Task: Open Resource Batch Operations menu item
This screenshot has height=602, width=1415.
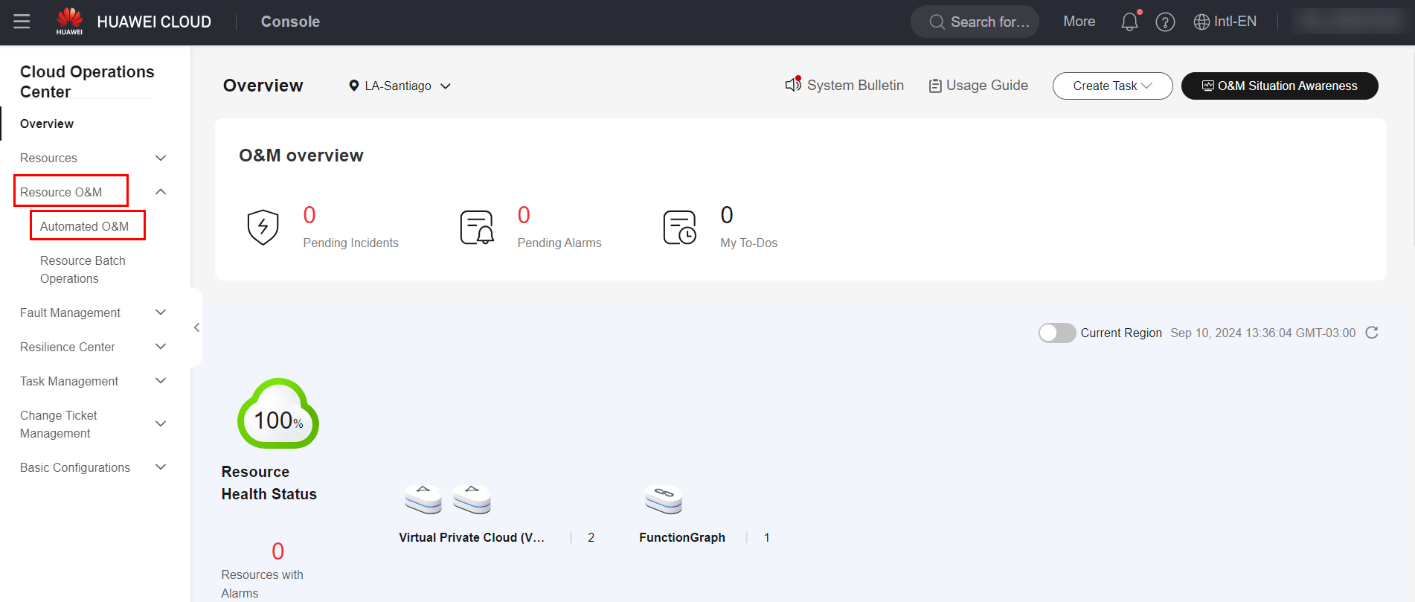Action: (x=83, y=269)
